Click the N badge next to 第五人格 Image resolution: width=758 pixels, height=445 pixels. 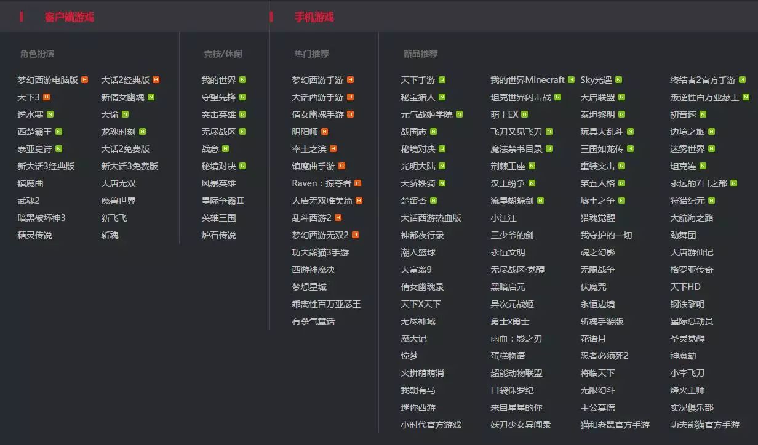[622, 183]
